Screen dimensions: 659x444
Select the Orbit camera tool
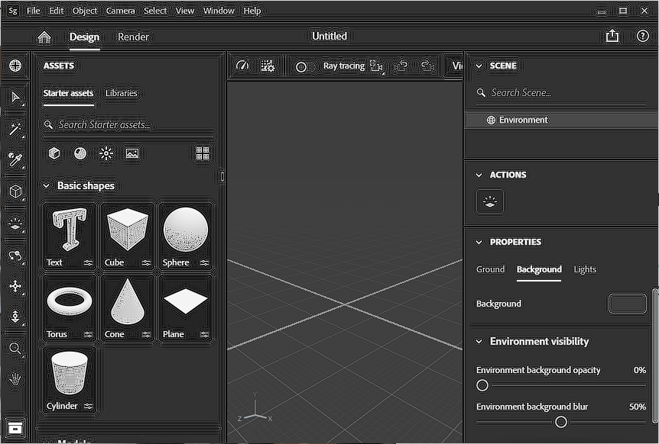[x=15, y=255]
